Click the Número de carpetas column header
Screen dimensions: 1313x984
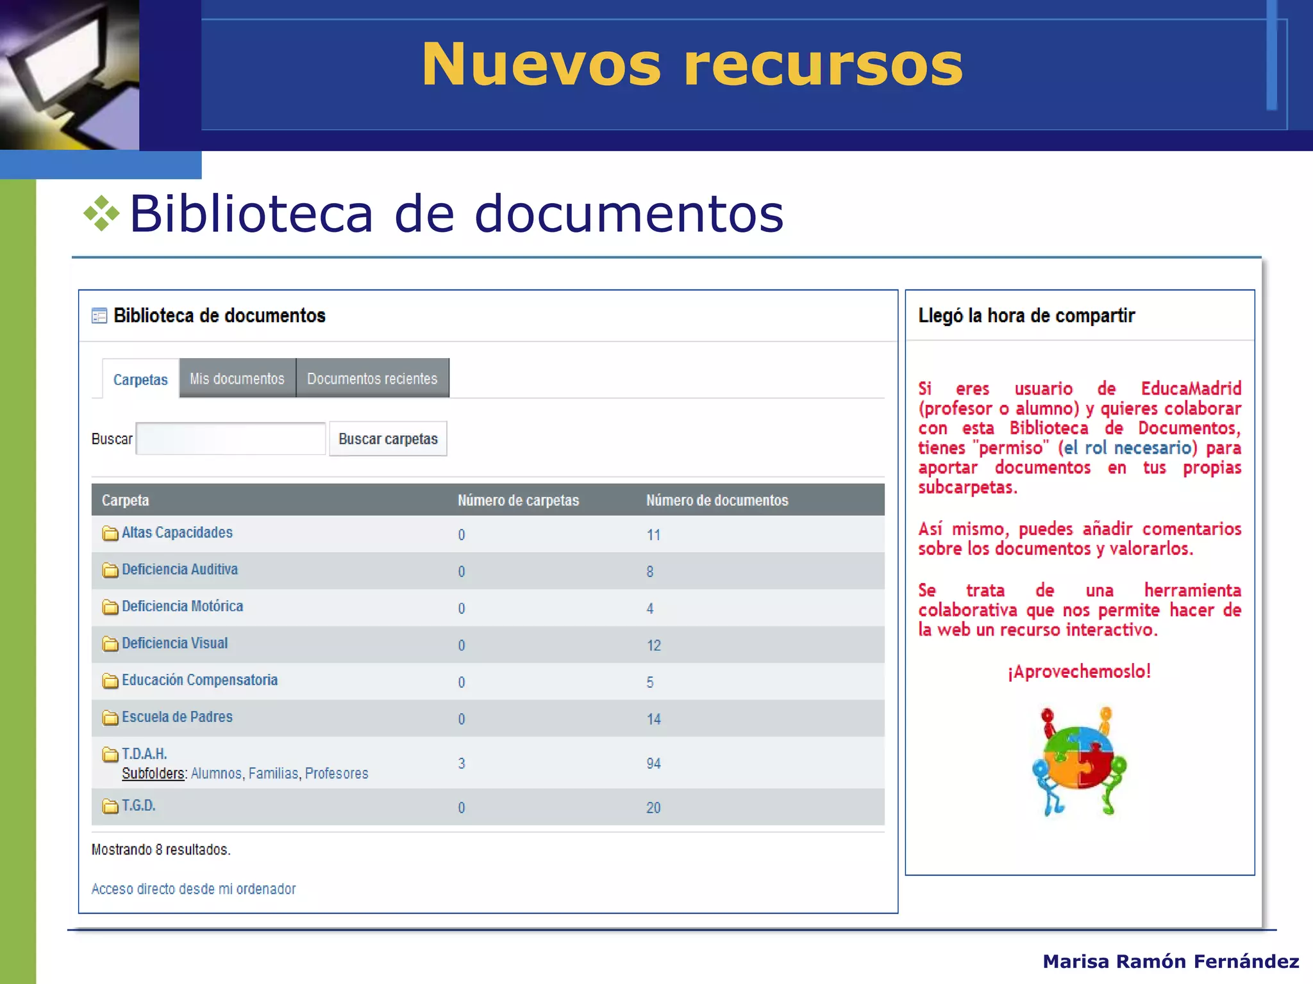(x=518, y=500)
